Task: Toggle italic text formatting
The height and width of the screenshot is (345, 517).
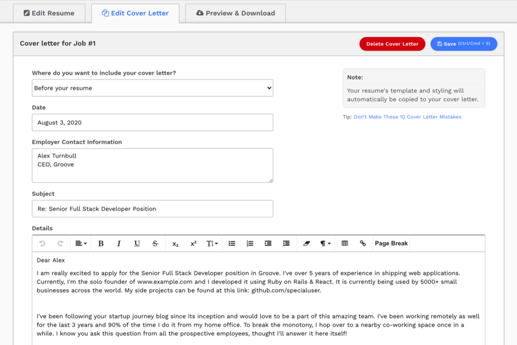Action: pyautogui.click(x=119, y=244)
